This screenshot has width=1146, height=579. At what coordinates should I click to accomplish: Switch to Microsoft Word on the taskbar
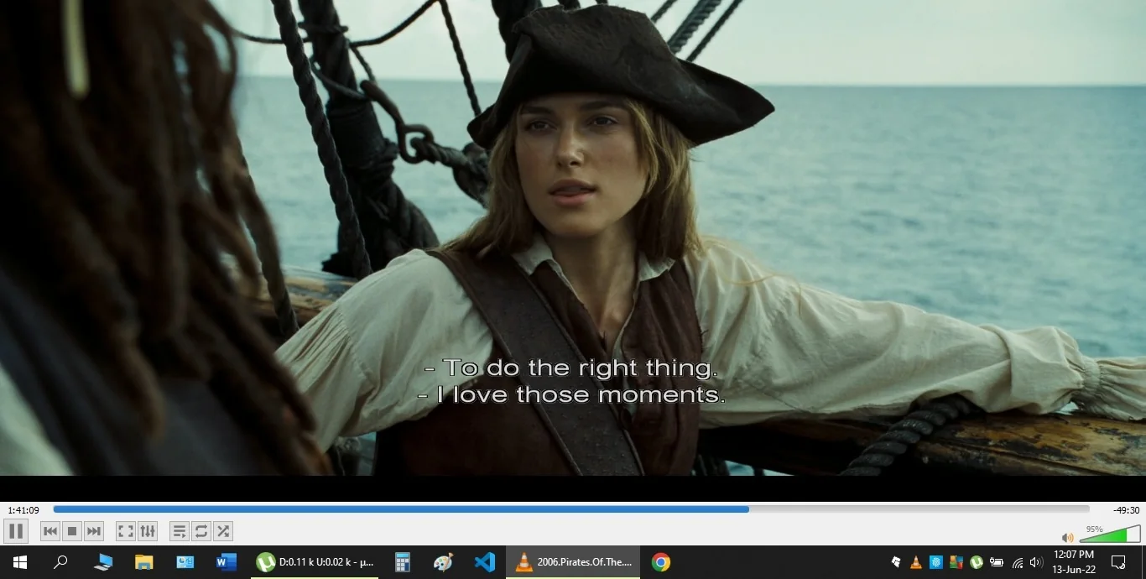point(227,562)
